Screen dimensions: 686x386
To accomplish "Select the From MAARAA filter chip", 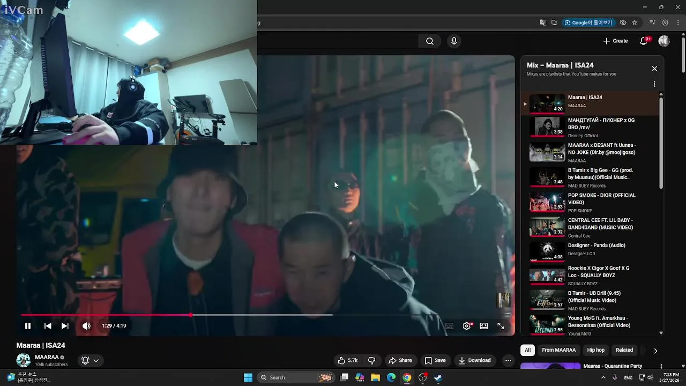I will [x=558, y=350].
